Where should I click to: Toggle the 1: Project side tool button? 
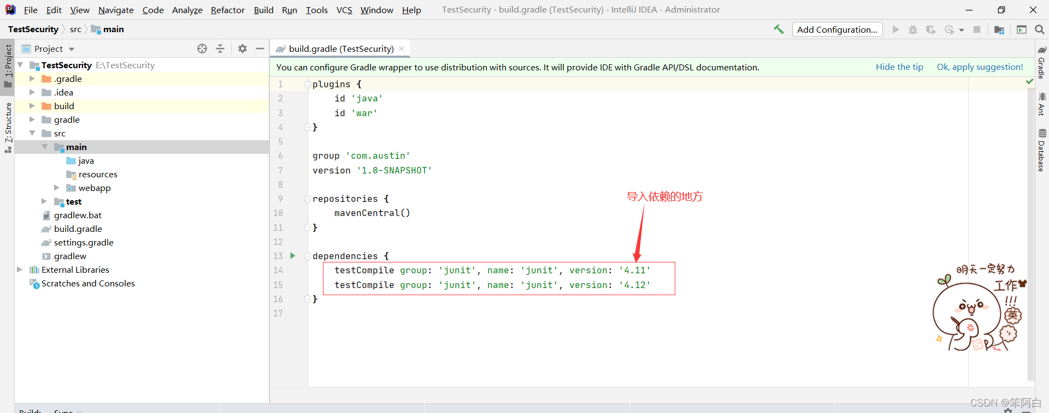pos(8,65)
